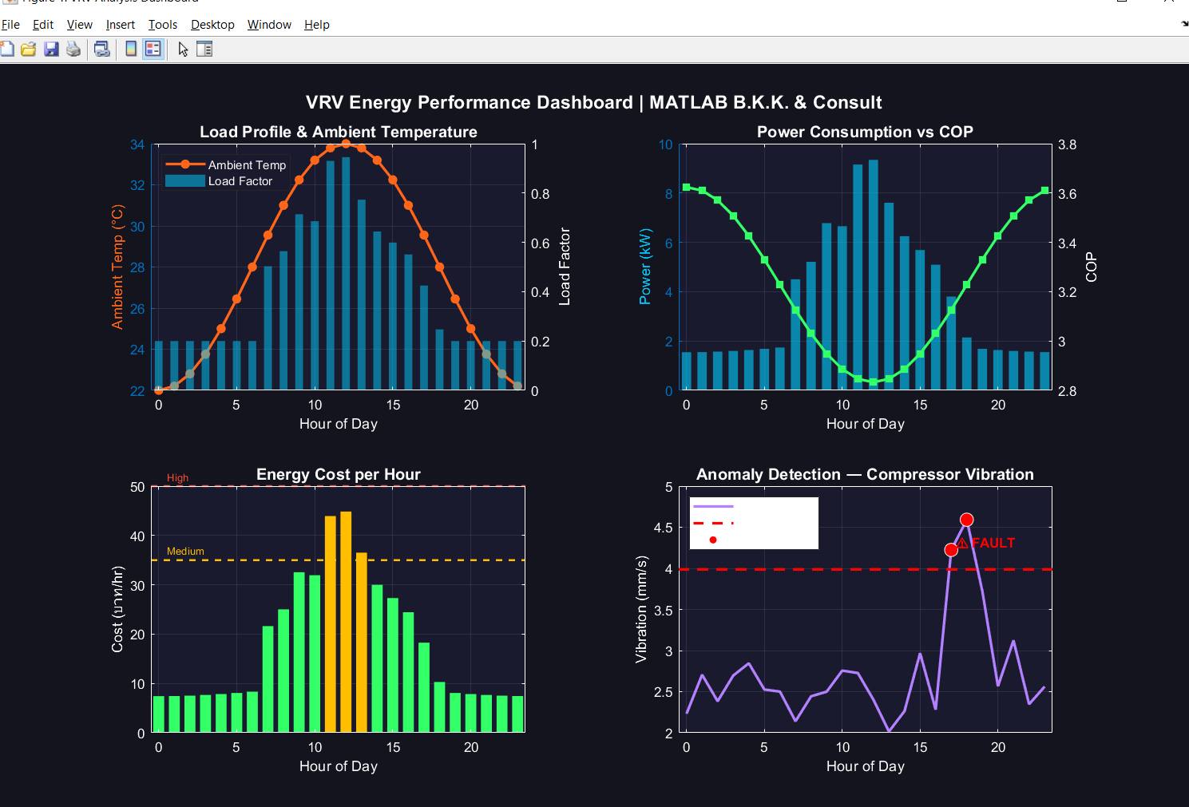This screenshot has width=1189, height=807.
Task: Open the Desktop menu
Action: coord(212,25)
